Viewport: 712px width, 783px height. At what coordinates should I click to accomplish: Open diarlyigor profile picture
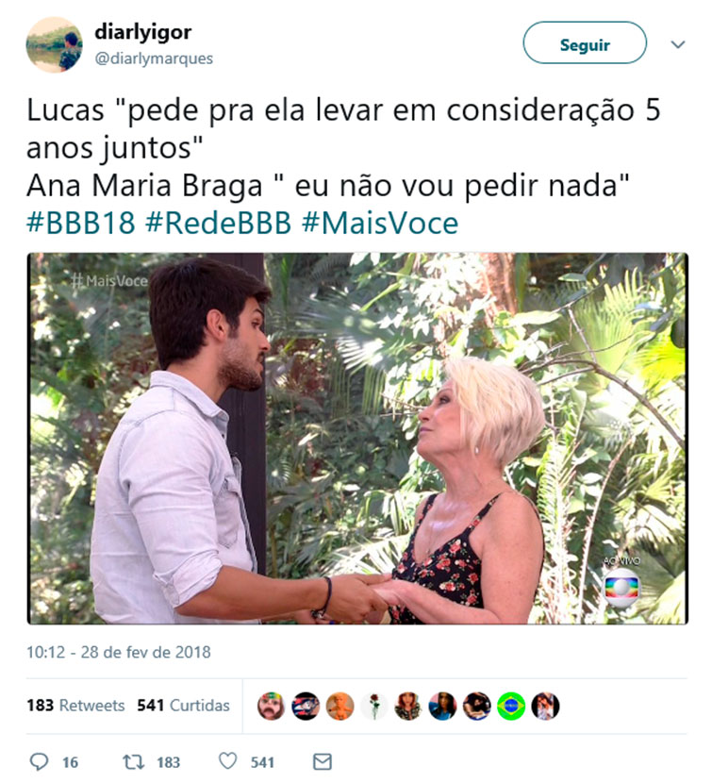coord(54,44)
